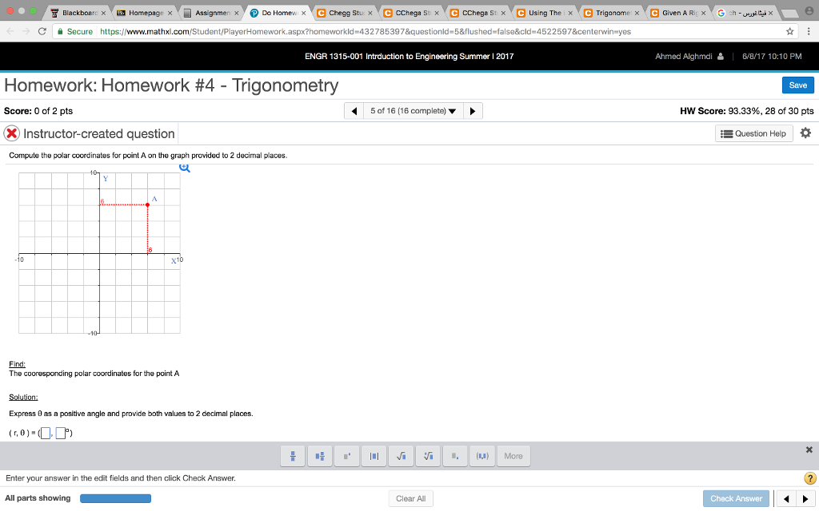The width and height of the screenshot is (819, 511).
Task: Click More for additional math symbols
Action: pyautogui.click(x=512, y=456)
